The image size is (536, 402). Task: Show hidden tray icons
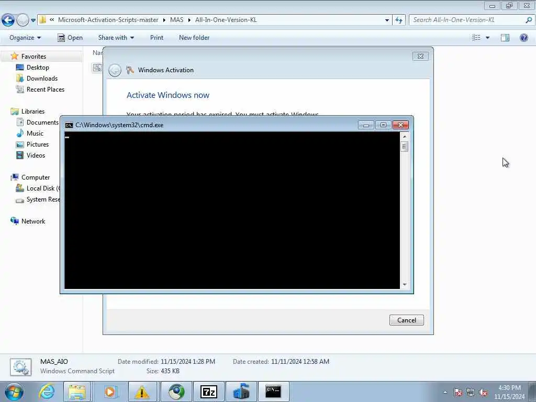tap(445, 393)
